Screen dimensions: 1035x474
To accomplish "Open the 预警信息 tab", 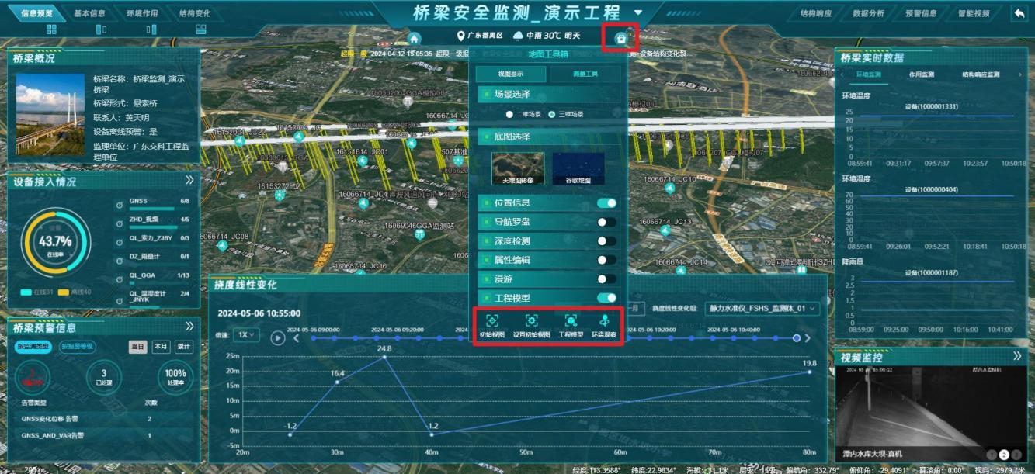I will [921, 14].
